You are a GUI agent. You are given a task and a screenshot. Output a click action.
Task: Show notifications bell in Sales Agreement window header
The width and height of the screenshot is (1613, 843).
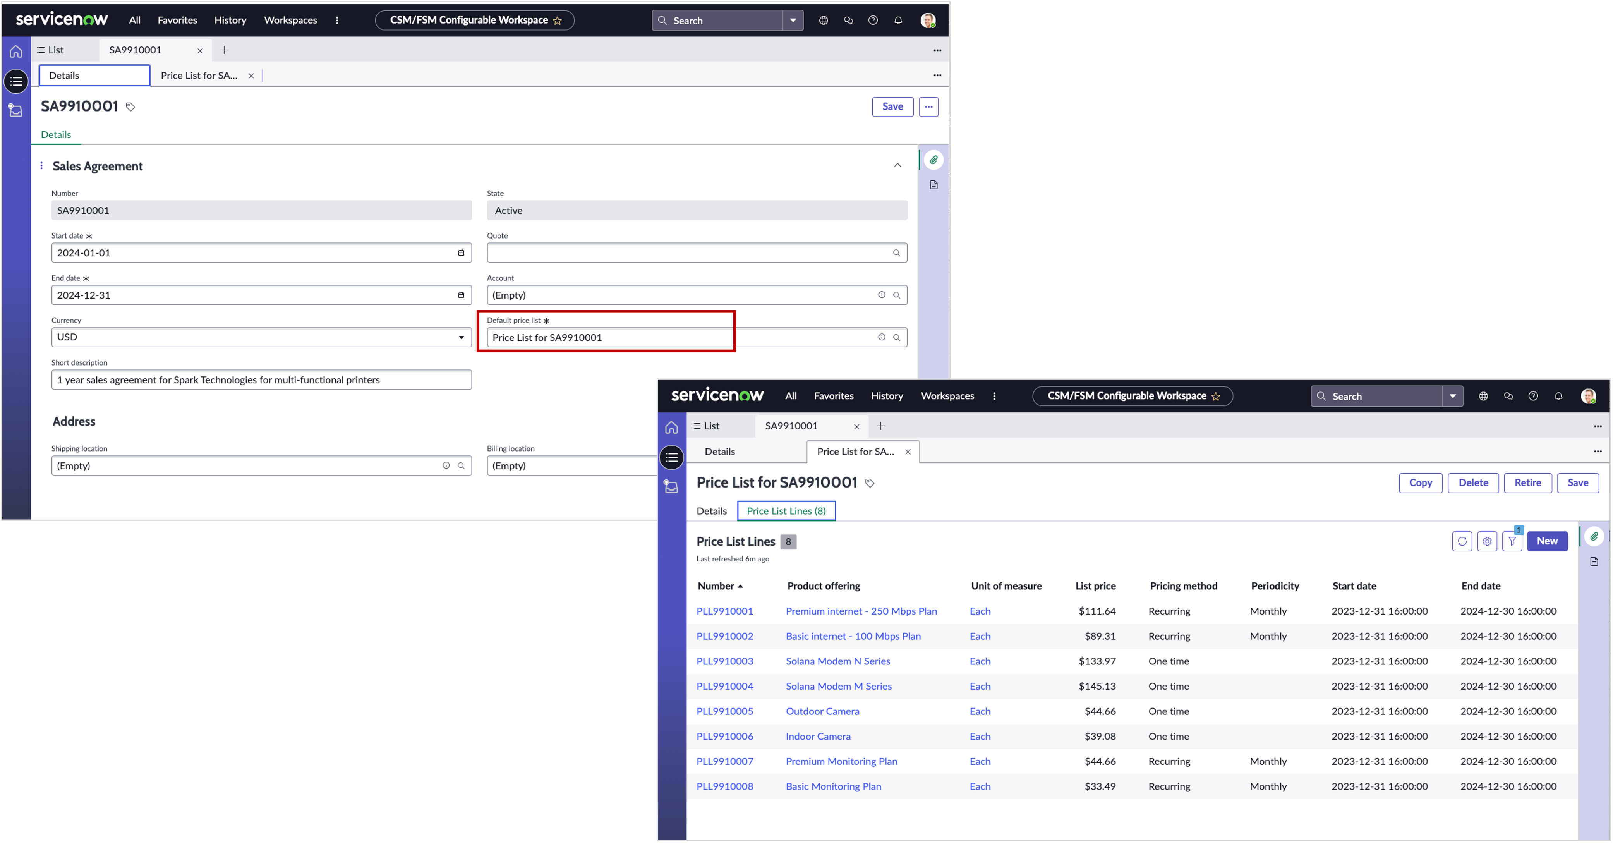point(898,21)
